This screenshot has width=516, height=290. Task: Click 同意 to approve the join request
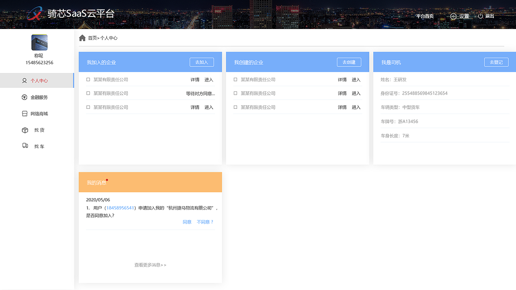187,222
